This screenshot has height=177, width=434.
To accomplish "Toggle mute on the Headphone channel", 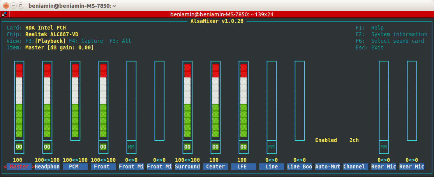I will pyautogui.click(x=47, y=147).
